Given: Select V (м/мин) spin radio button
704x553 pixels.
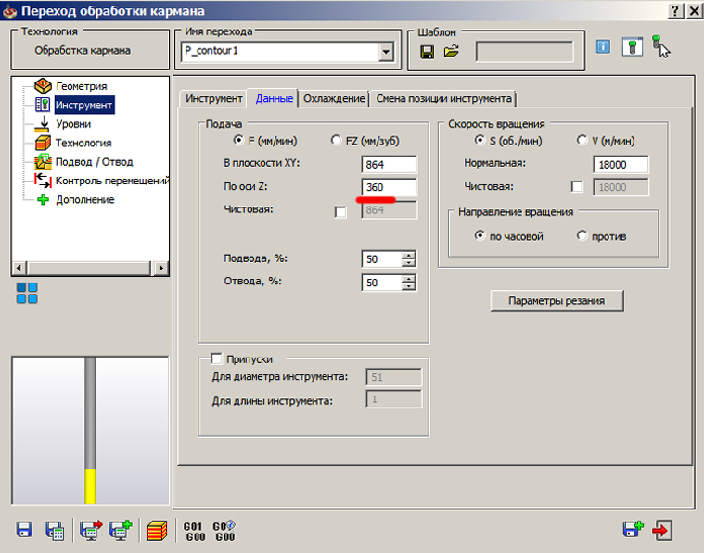Looking at the screenshot, I should pos(582,141).
